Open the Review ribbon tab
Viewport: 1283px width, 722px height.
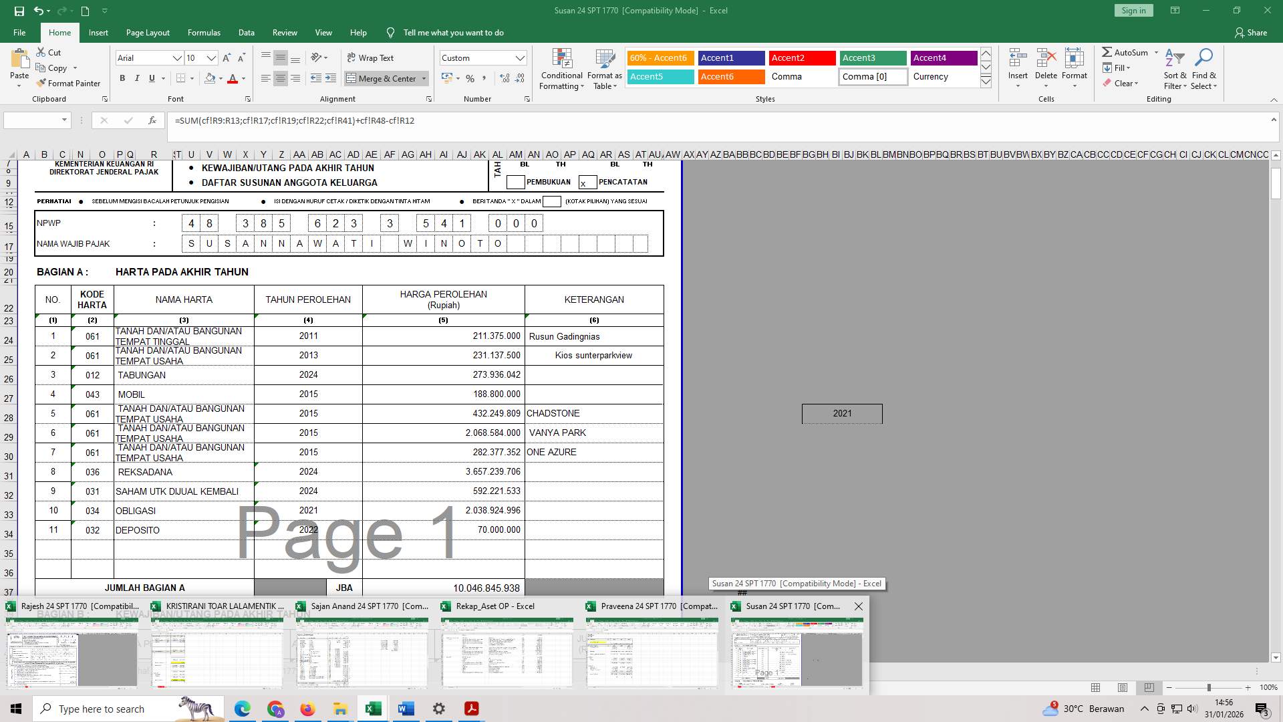[284, 32]
